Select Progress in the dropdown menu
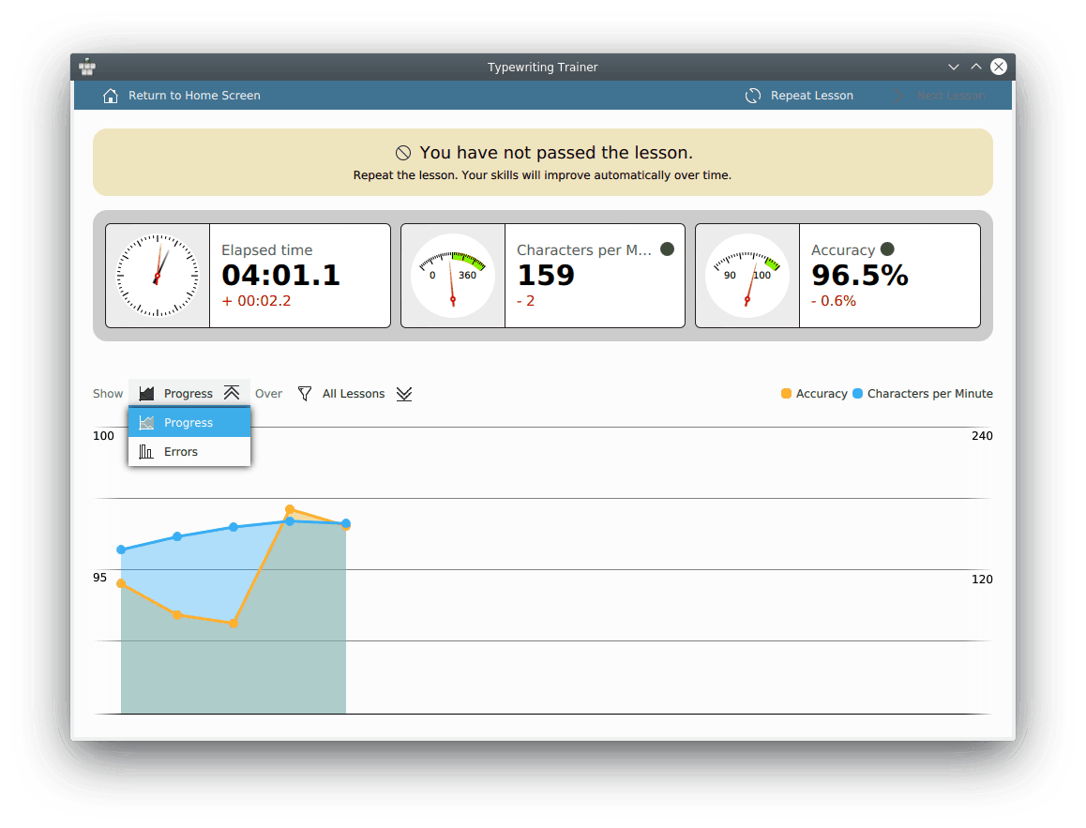 (189, 422)
